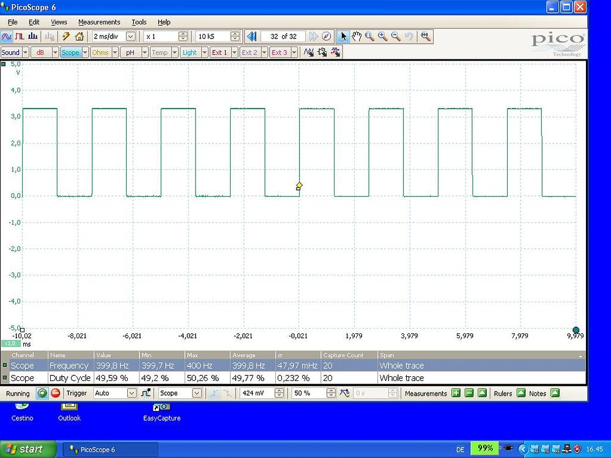Open the buffer navigator compass icon
This screenshot has width=611, height=458.
(327, 37)
